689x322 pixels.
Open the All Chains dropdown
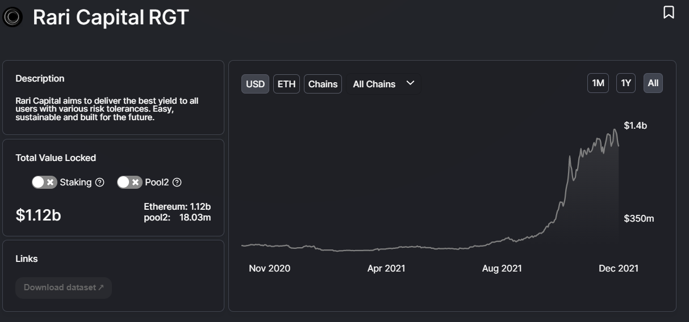click(383, 84)
